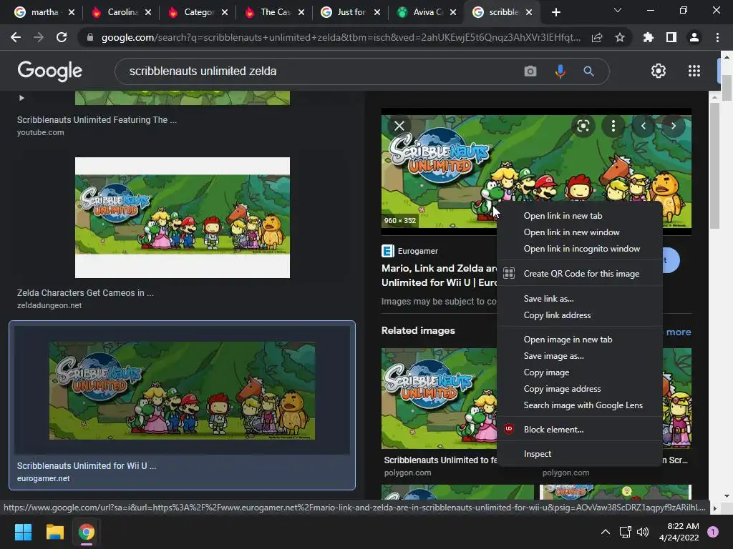The width and height of the screenshot is (733, 549).
Task: Share this page icon in address bar
Action: tap(597, 37)
